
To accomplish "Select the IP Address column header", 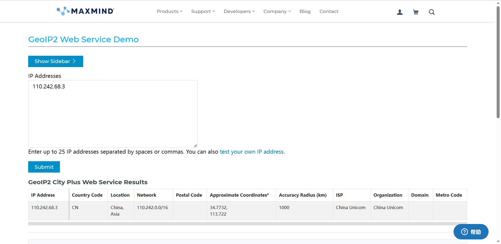I will 49,195.
